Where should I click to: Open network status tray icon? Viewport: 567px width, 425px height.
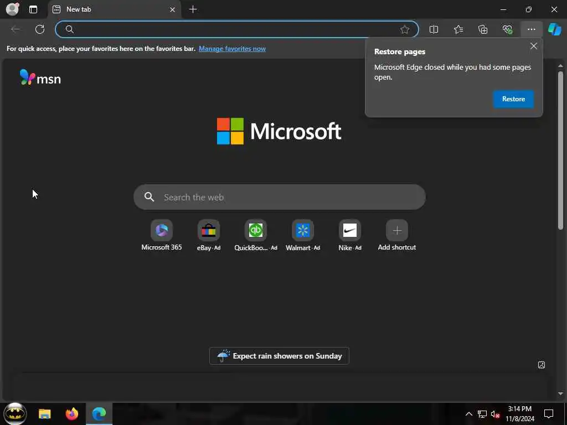pyautogui.click(x=482, y=414)
